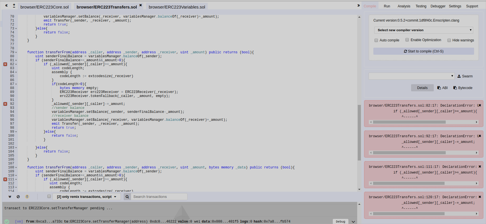The image size is (486, 224).
Task: Switch to browser/ERC223Variables.sol tab
Action: click(x=177, y=7)
